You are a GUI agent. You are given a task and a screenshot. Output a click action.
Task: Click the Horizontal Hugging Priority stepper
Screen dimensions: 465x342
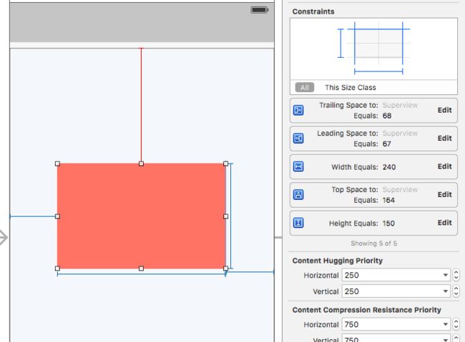(x=456, y=275)
